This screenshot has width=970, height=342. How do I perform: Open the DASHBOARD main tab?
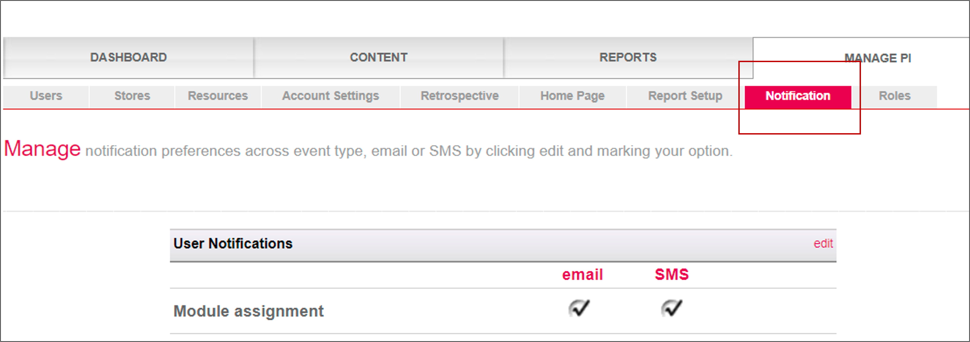(x=128, y=57)
